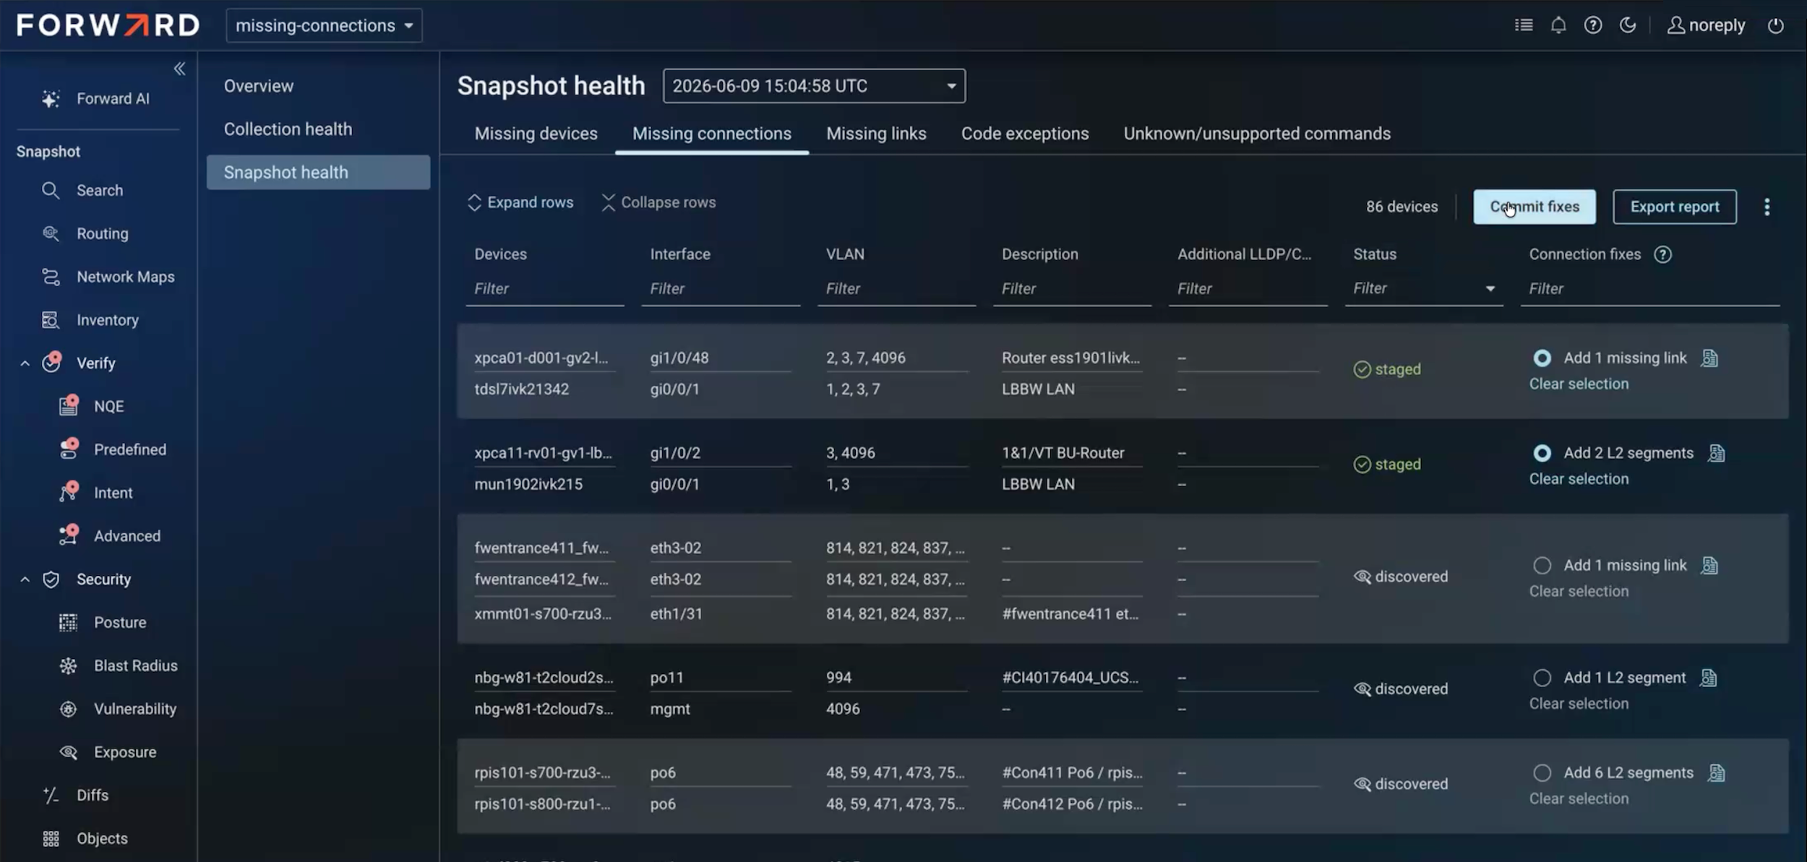Click the Devices filter input field
1807x862 pixels.
coord(545,288)
